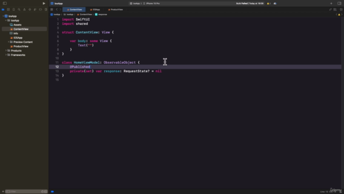344x194 pixels.
Task: Switch to the iOSApp editor tab
Action: (x=95, y=10)
